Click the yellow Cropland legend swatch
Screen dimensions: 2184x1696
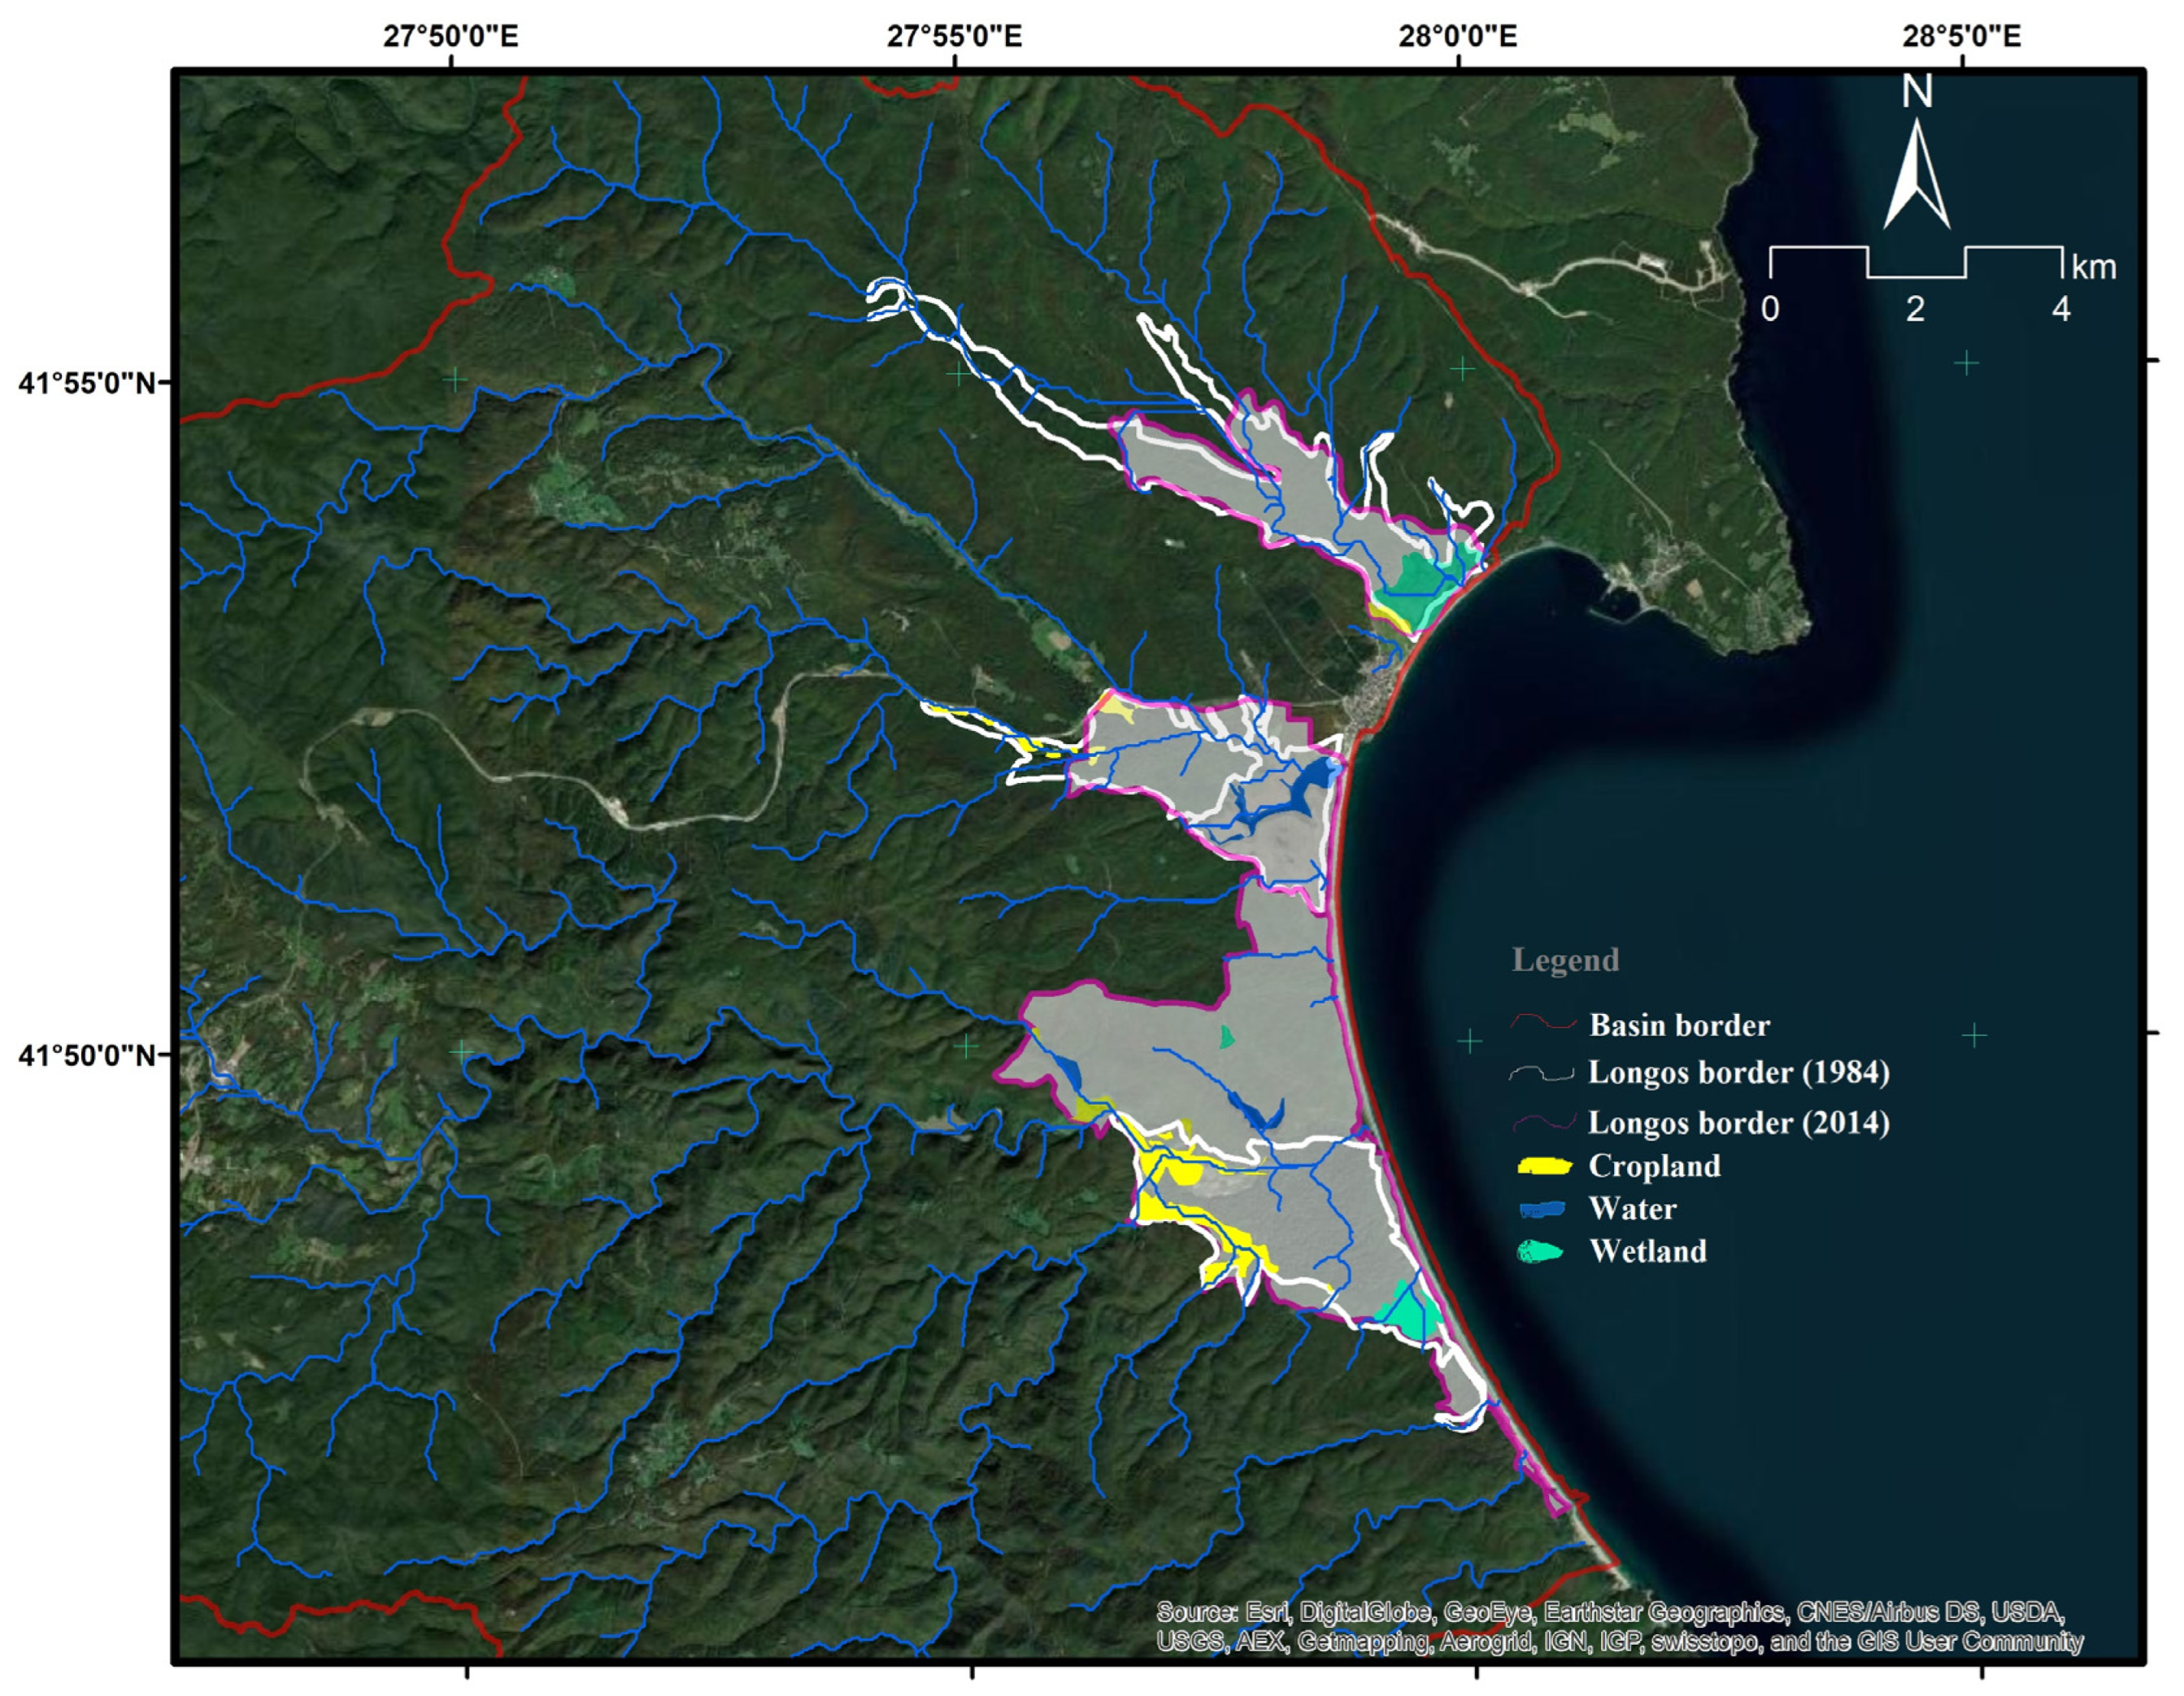pyautogui.click(x=1544, y=1166)
